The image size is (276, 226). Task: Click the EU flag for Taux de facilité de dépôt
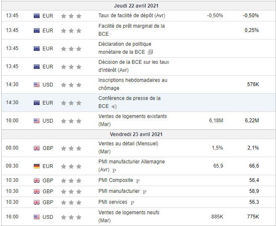(x=37, y=16)
